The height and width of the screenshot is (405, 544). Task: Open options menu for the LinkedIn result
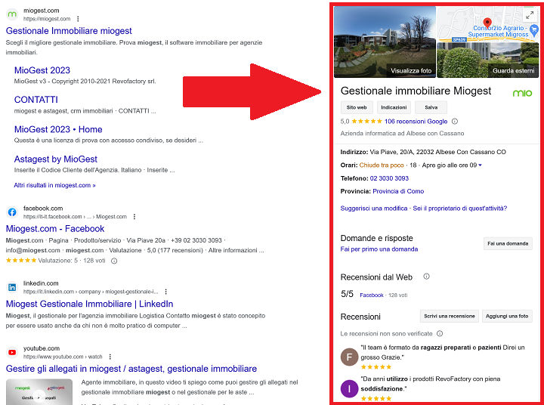point(165,292)
